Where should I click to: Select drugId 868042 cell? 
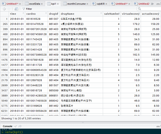(x=54, y=101)
